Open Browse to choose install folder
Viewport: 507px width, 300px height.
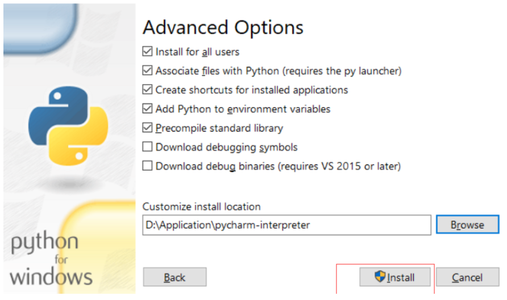tap(467, 225)
